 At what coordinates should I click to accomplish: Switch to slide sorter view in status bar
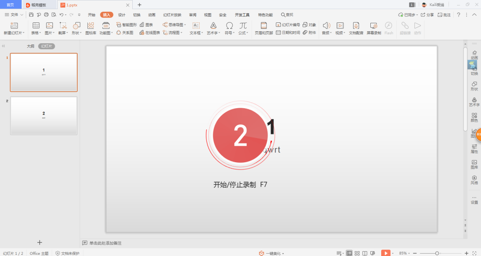click(357, 253)
